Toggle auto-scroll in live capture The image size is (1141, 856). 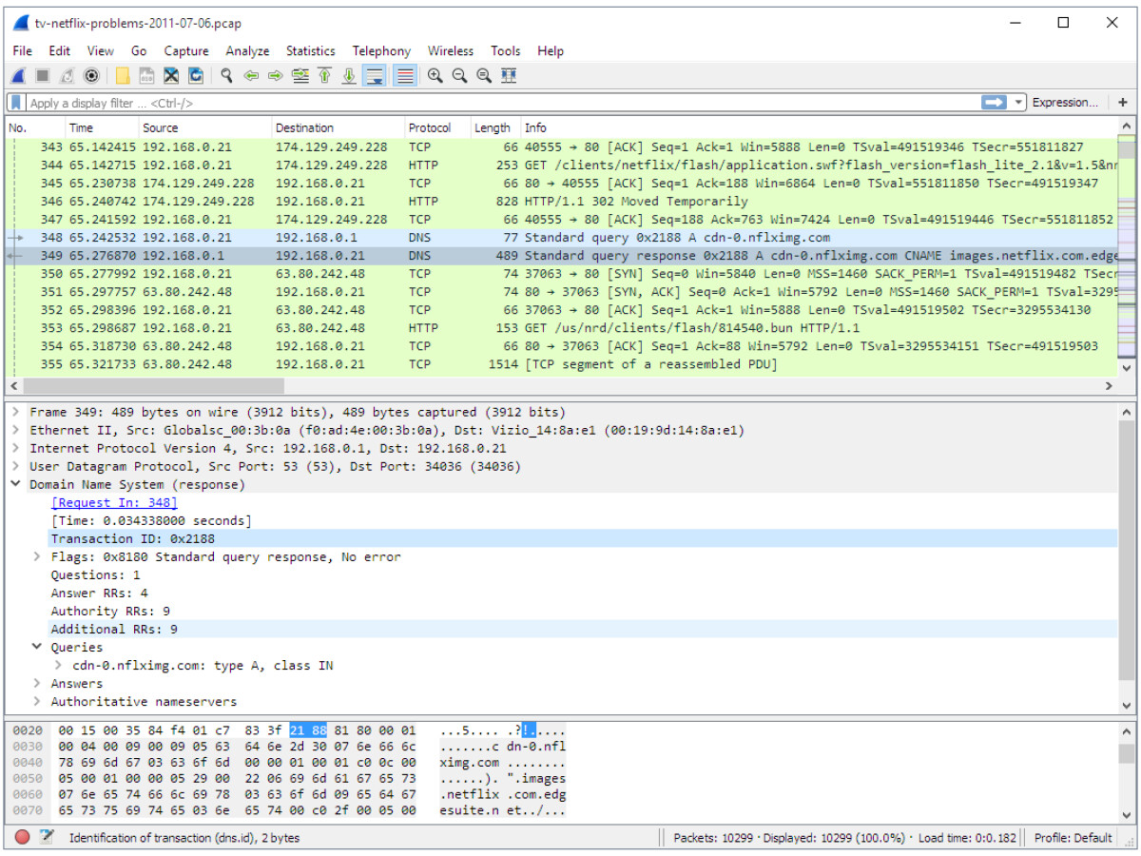375,75
